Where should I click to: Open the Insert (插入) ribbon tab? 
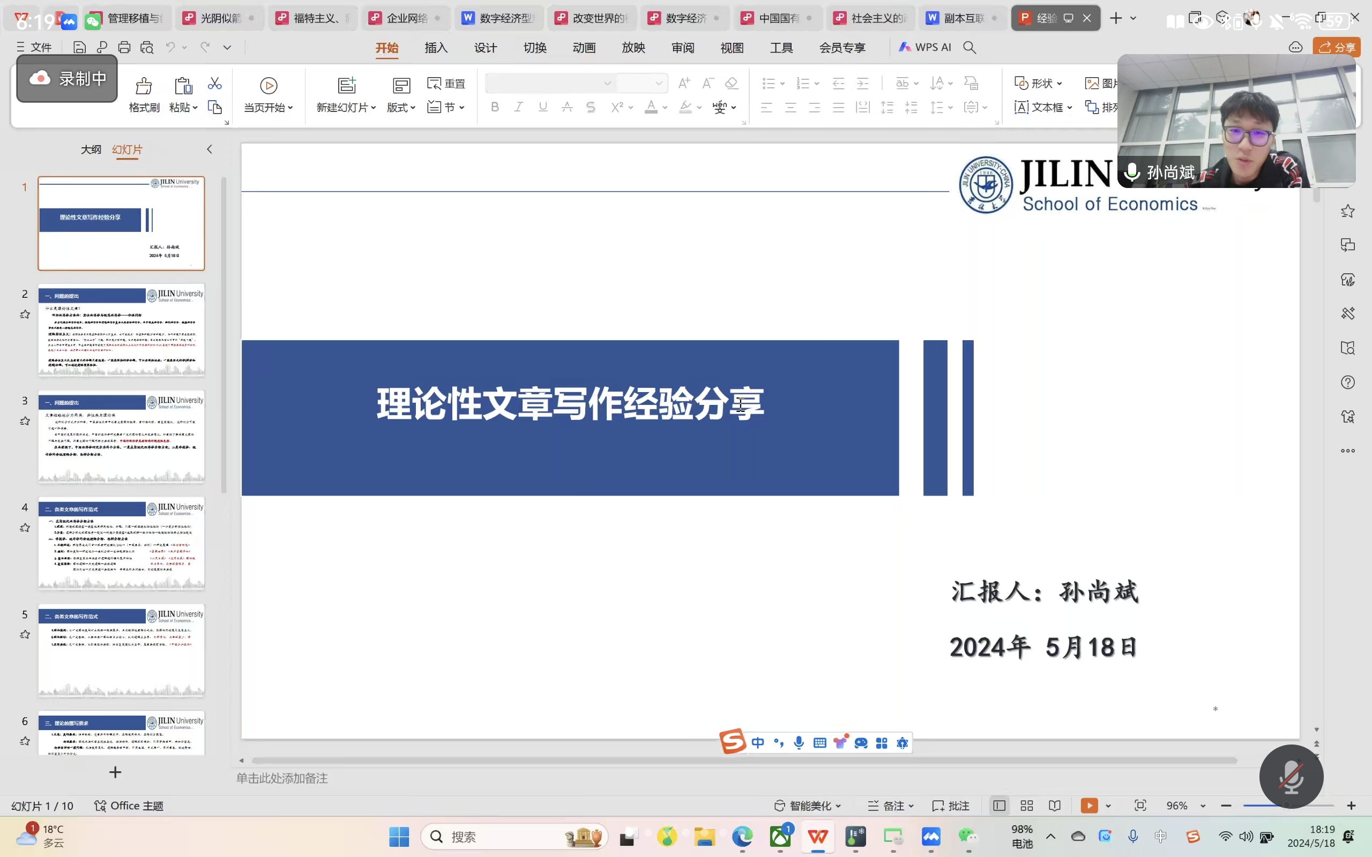point(435,48)
